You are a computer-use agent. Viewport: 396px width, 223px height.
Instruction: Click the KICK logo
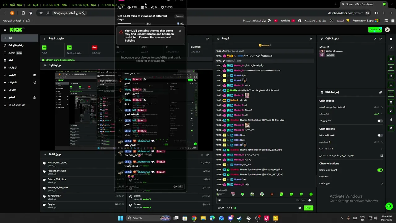17,30
